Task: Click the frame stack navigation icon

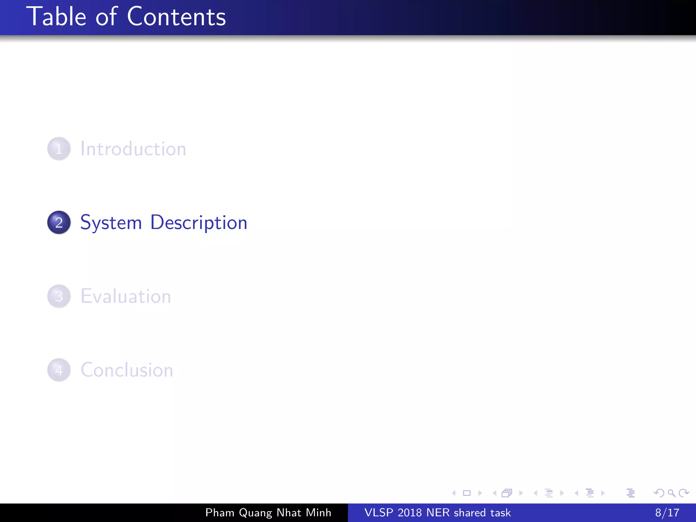Action: [x=507, y=493]
